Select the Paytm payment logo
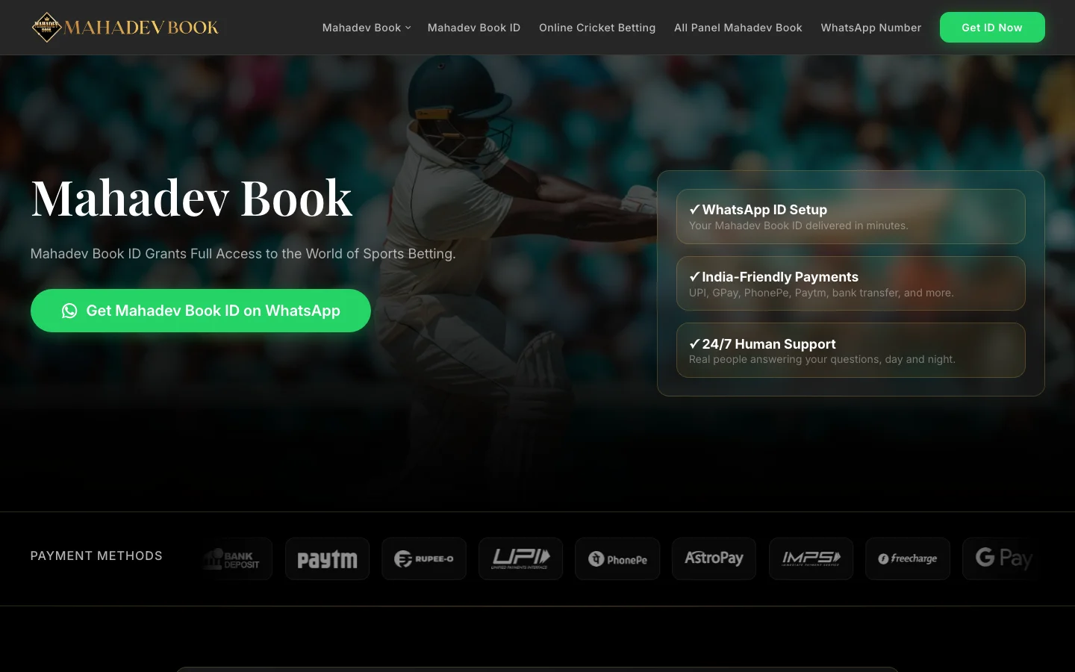The width and height of the screenshot is (1075, 672). click(327, 559)
